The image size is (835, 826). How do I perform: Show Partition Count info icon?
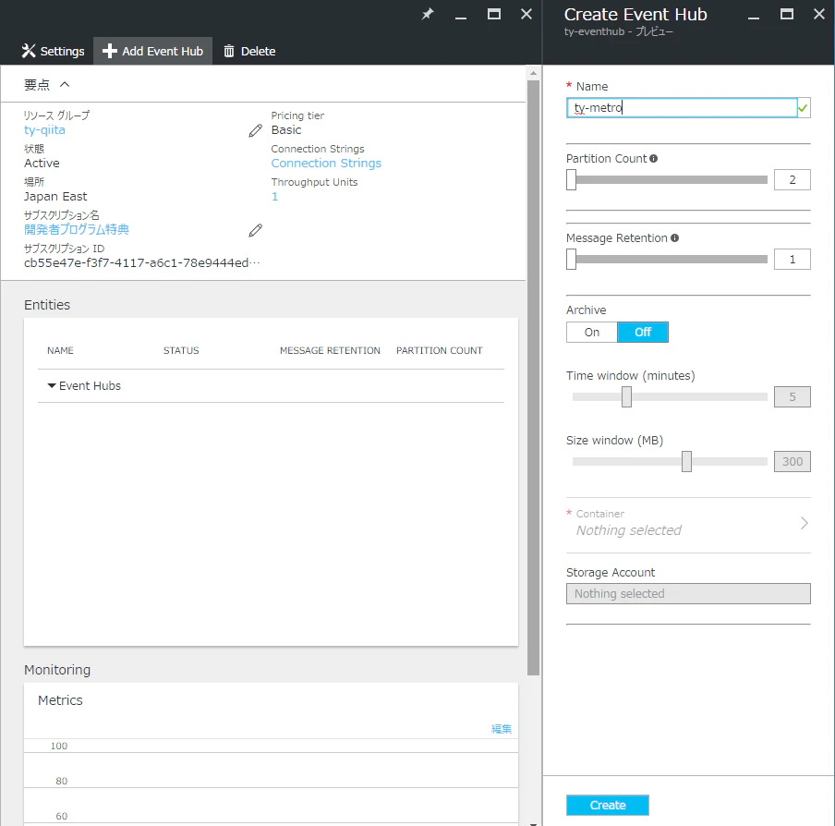(x=653, y=159)
